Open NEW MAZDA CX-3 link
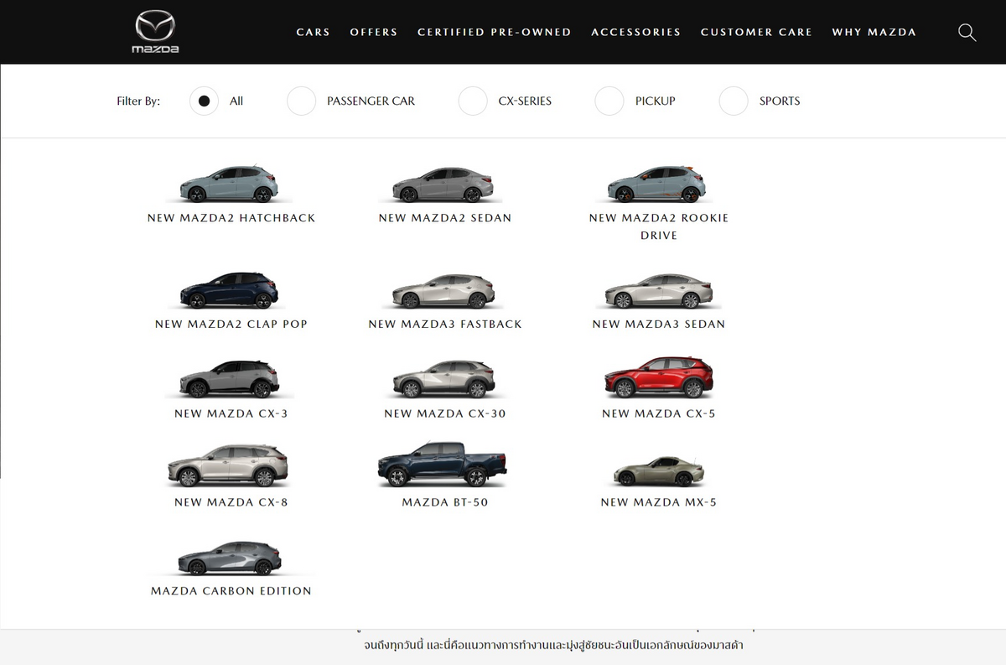 231,413
